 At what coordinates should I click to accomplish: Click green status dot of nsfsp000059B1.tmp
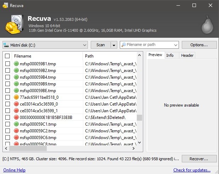pyautogui.click(x=16, y=64)
